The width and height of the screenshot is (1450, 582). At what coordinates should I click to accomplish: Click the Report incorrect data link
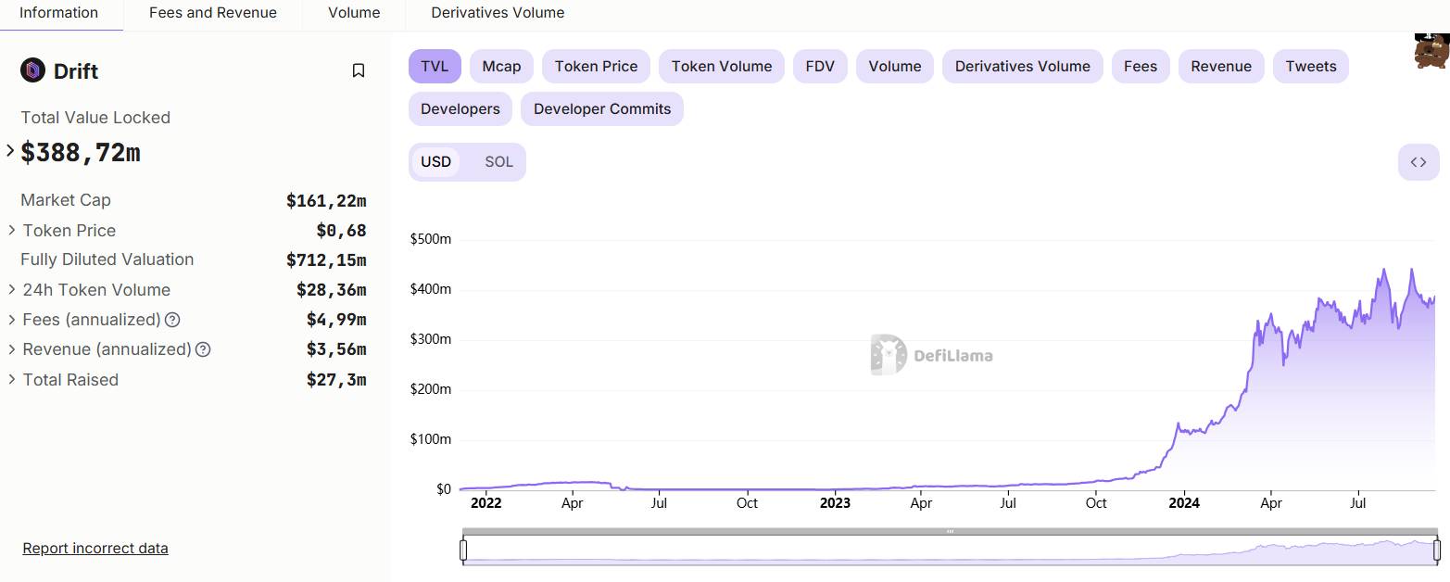pyautogui.click(x=95, y=548)
